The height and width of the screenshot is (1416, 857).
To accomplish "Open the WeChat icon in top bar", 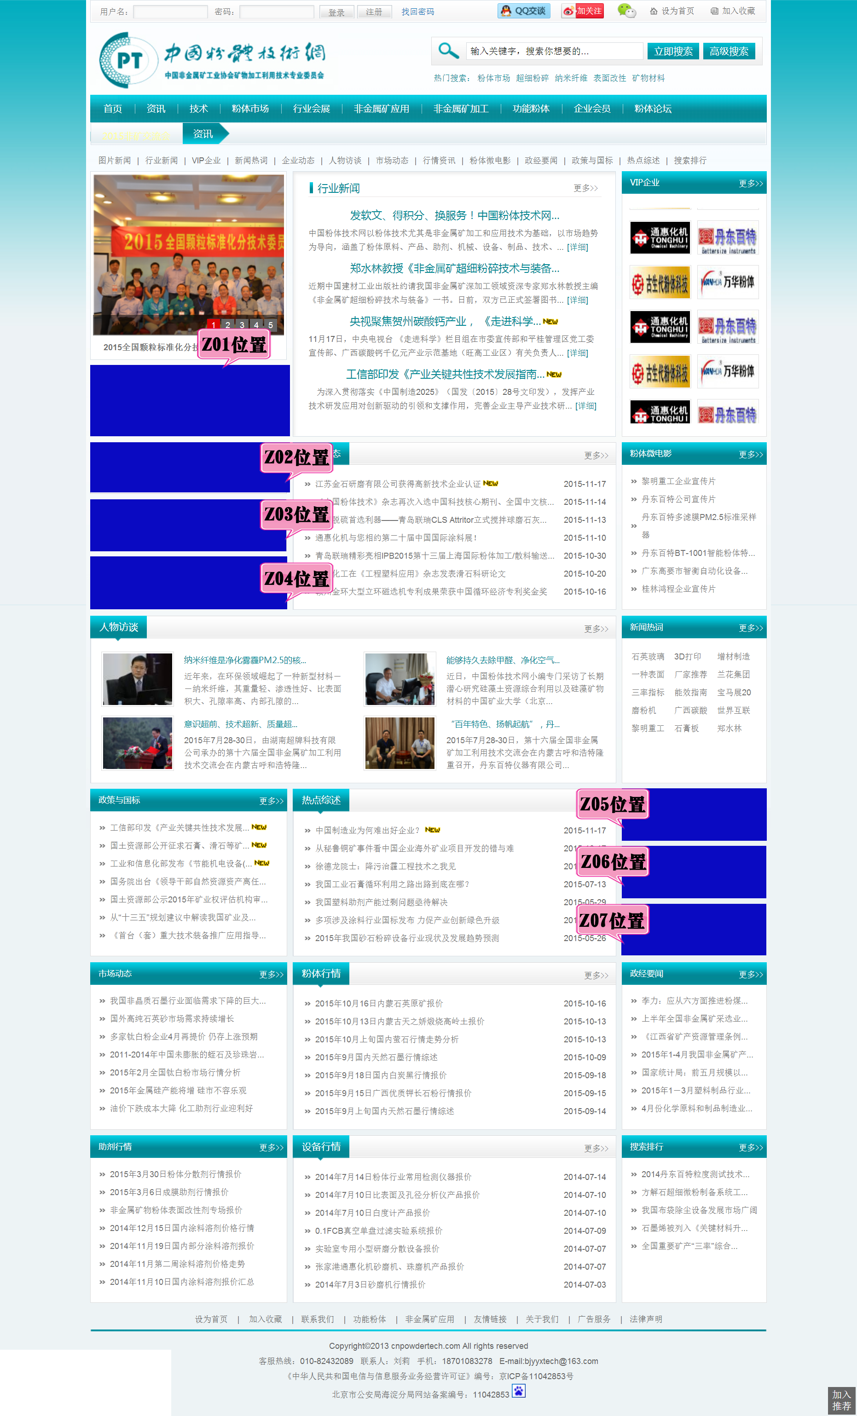I will pos(626,11).
